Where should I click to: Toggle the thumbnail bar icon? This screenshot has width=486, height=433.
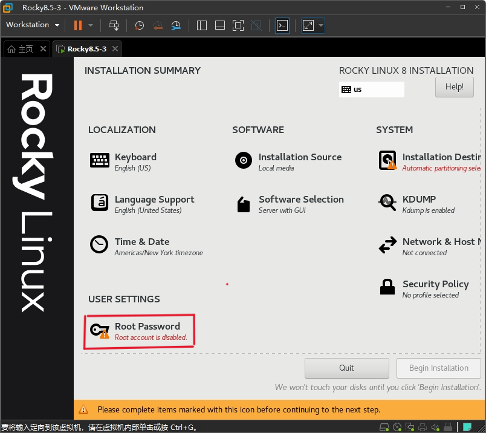tap(220, 25)
